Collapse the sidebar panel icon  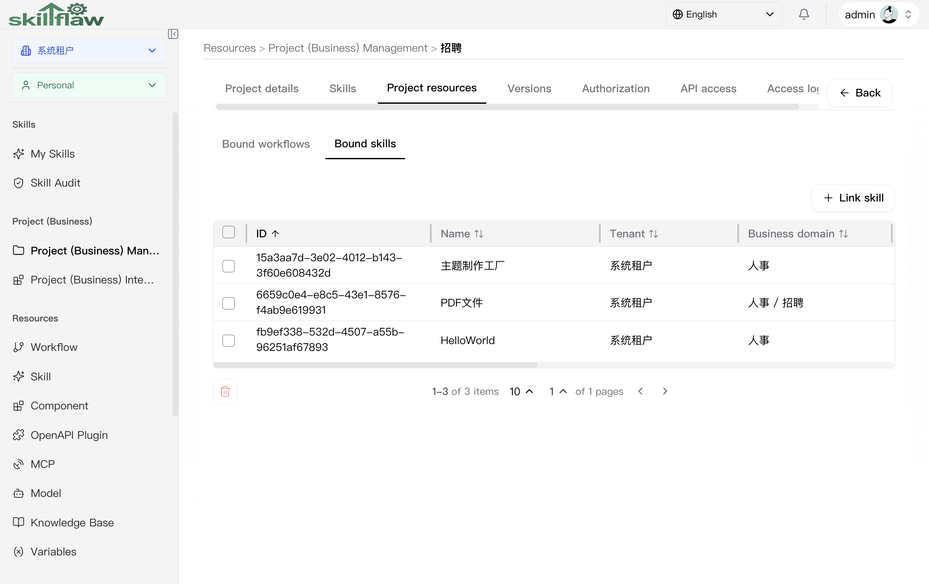coord(173,34)
